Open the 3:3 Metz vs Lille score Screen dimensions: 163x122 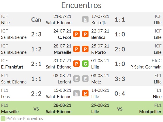(120, 79)
